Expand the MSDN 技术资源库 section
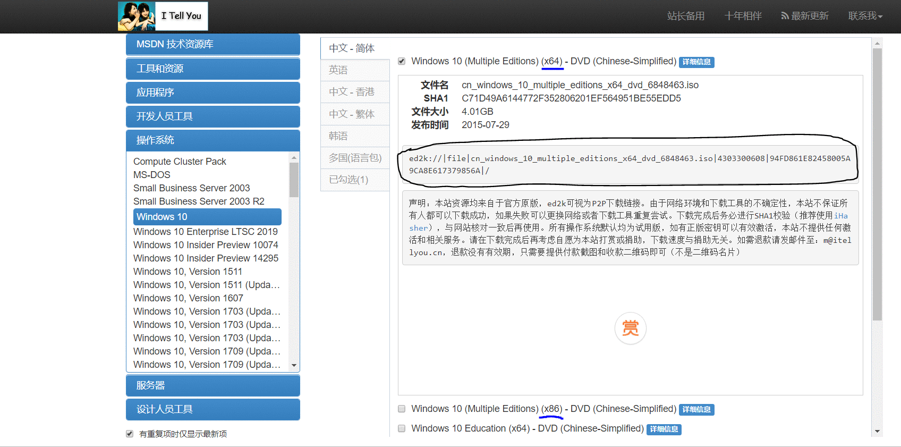Viewport: 901px width, 447px height. pyautogui.click(x=213, y=44)
